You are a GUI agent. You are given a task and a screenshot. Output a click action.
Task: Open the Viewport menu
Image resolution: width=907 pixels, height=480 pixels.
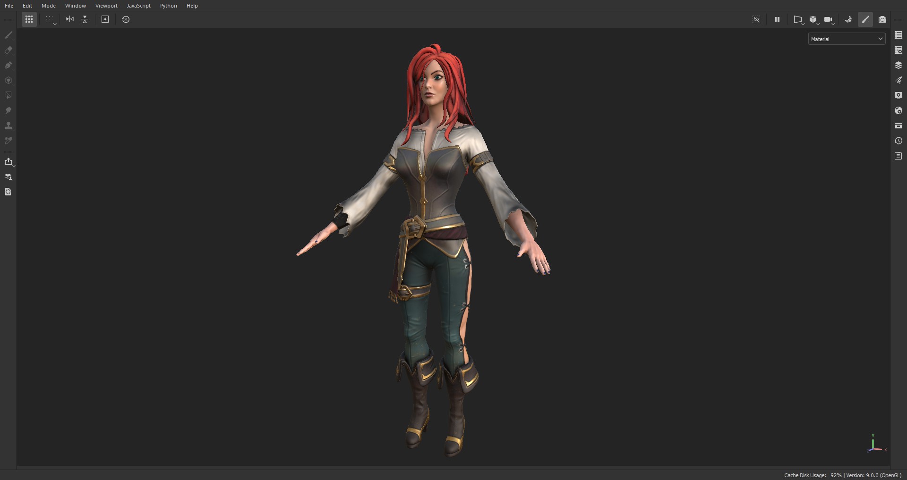(106, 6)
